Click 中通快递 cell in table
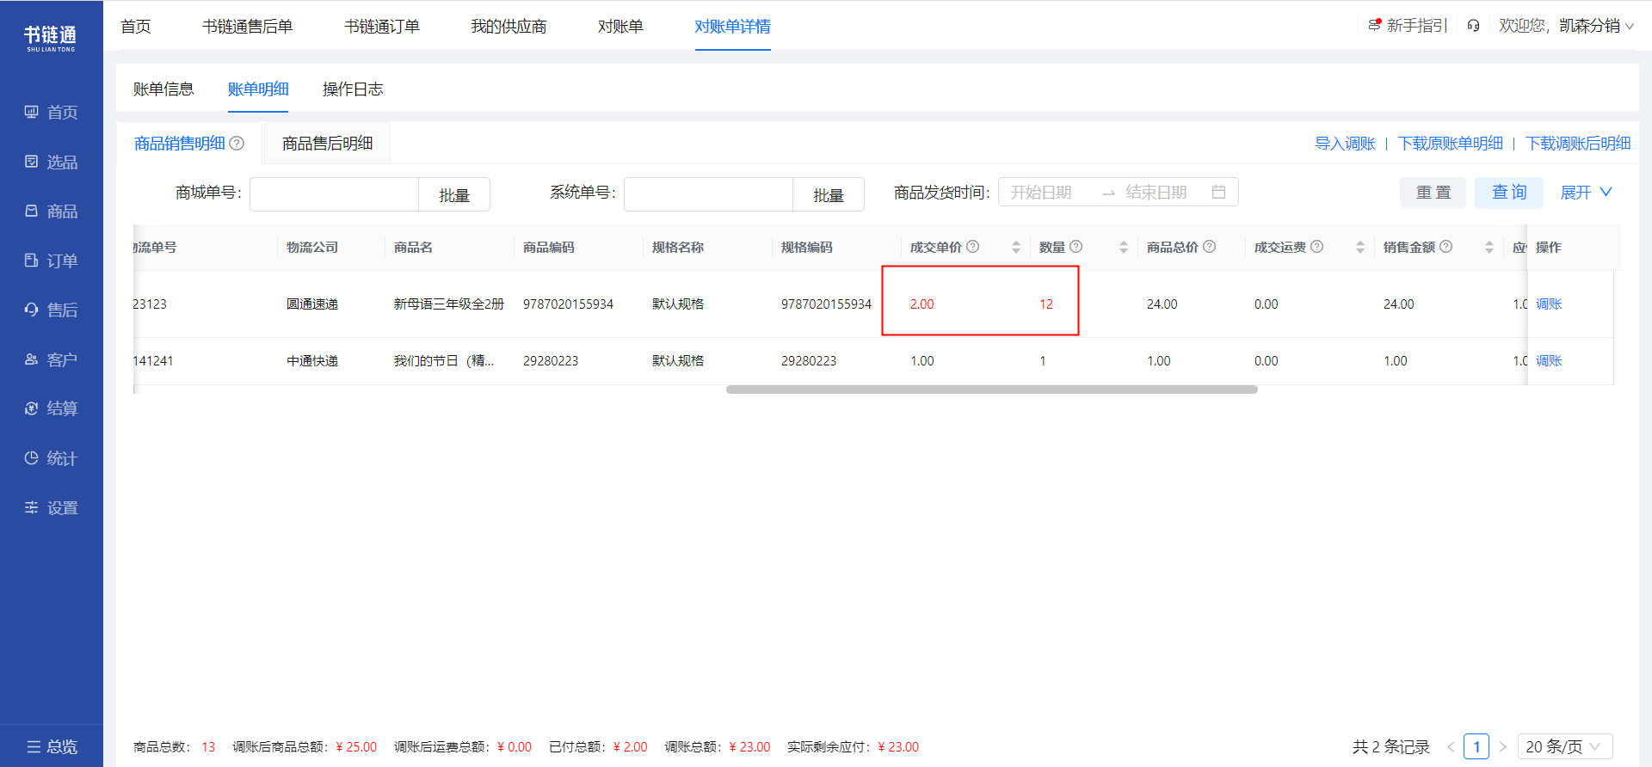Image resolution: width=1652 pixels, height=767 pixels. pyautogui.click(x=312, y=361)
